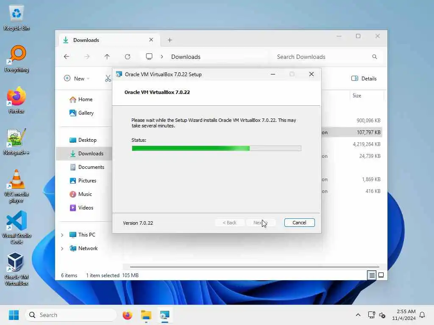Screen dimensions: 434x325
Task: Click the installation progress bar
Action: tap(217, 149)
